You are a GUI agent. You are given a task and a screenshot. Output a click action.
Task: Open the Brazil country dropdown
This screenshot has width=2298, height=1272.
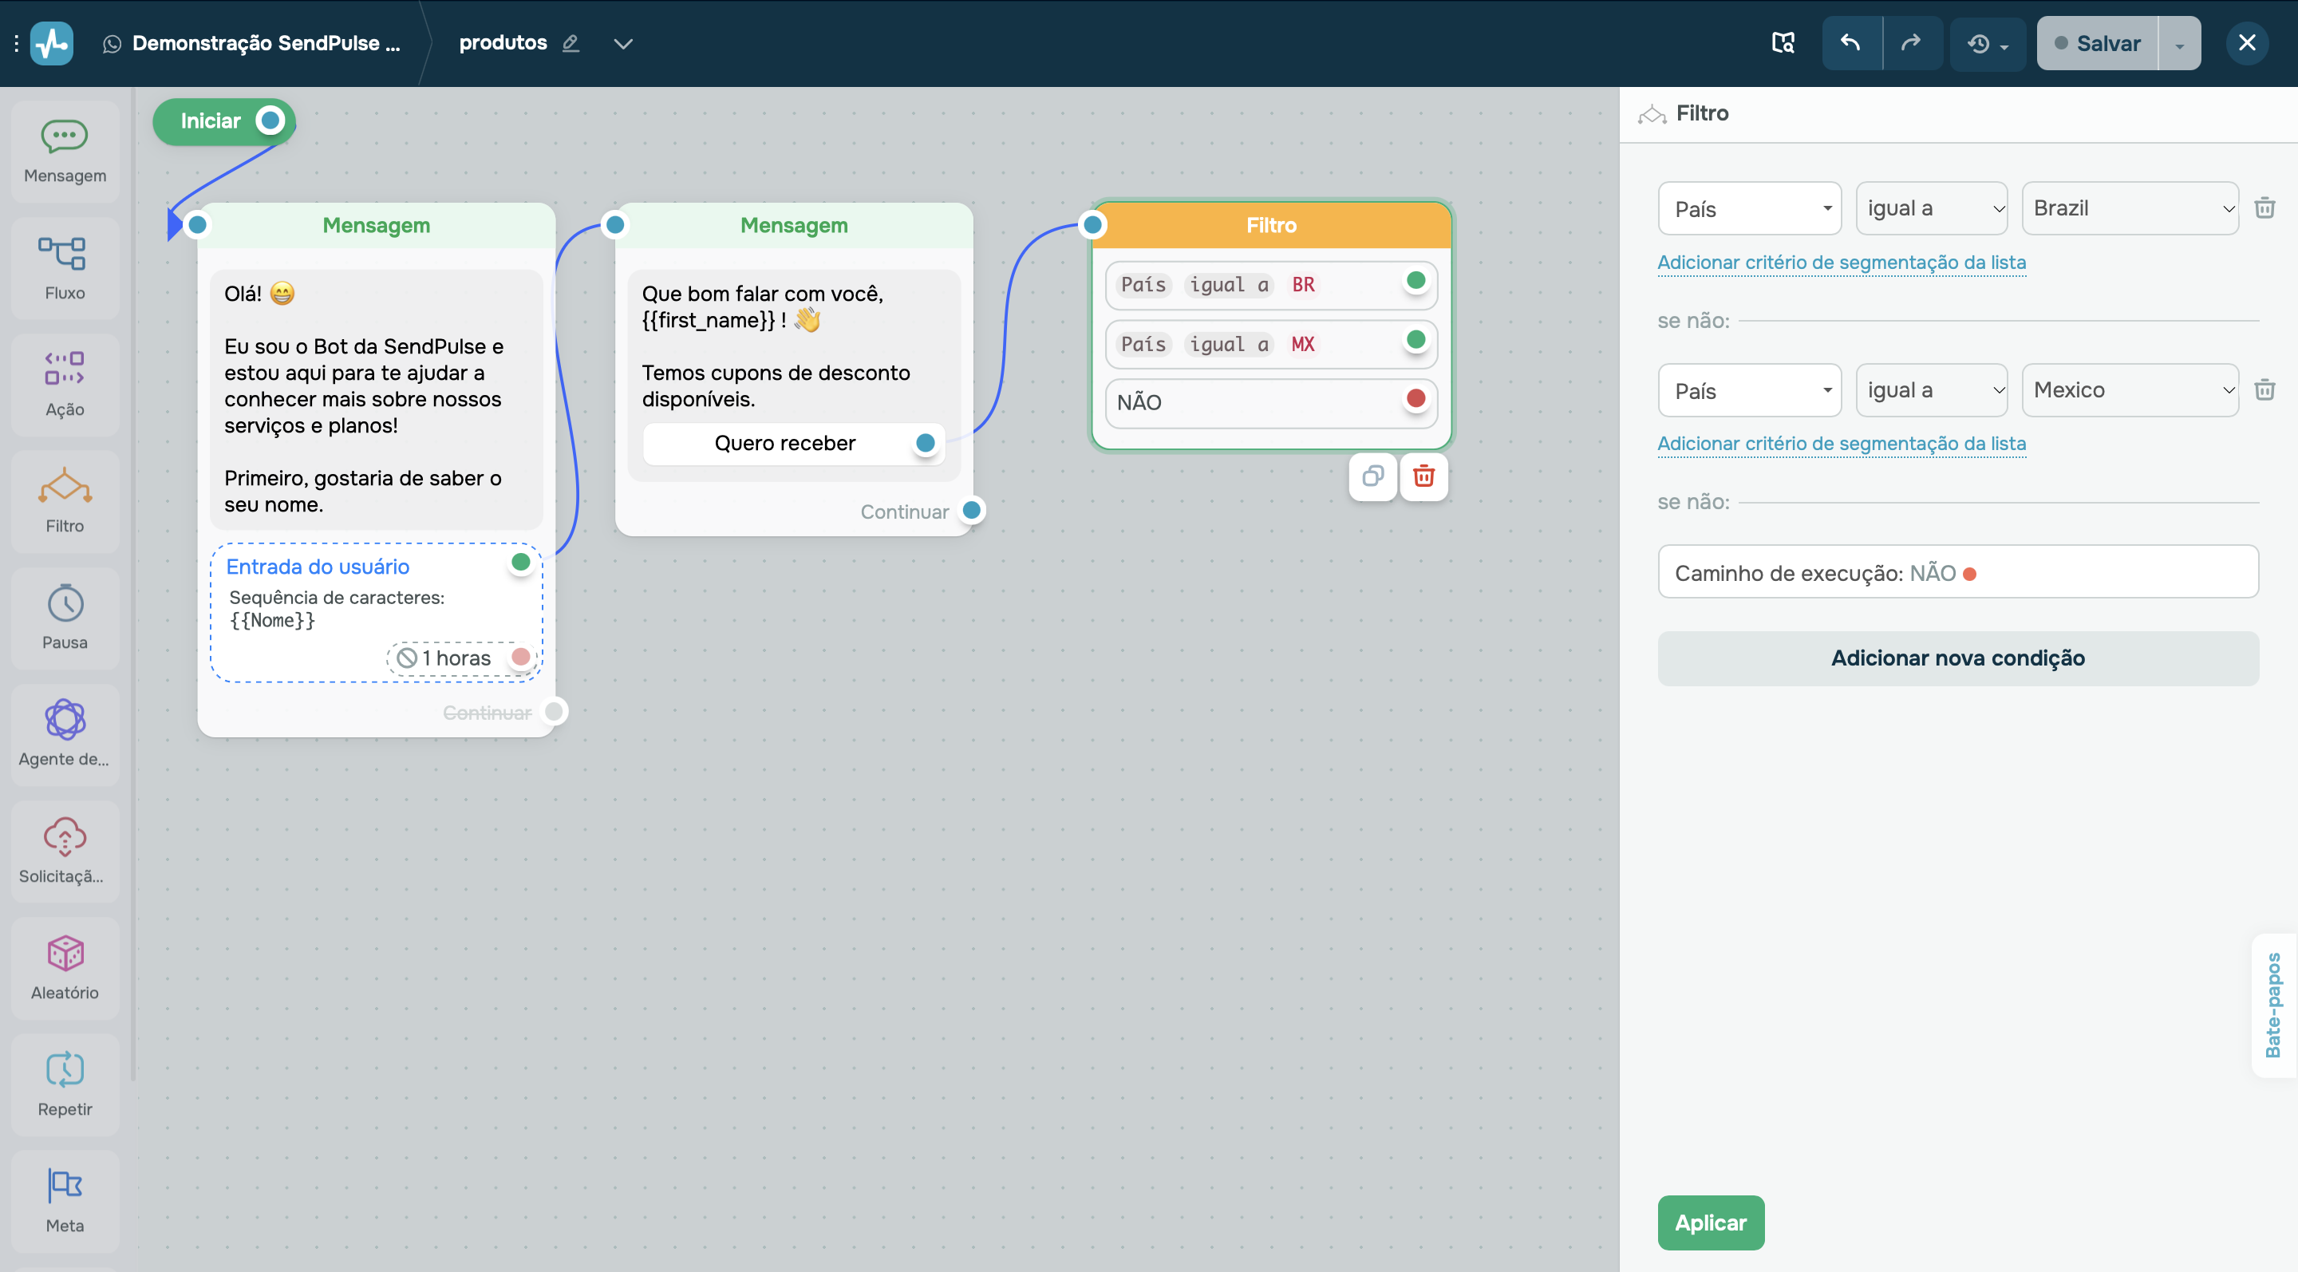tap(2130, 209)
